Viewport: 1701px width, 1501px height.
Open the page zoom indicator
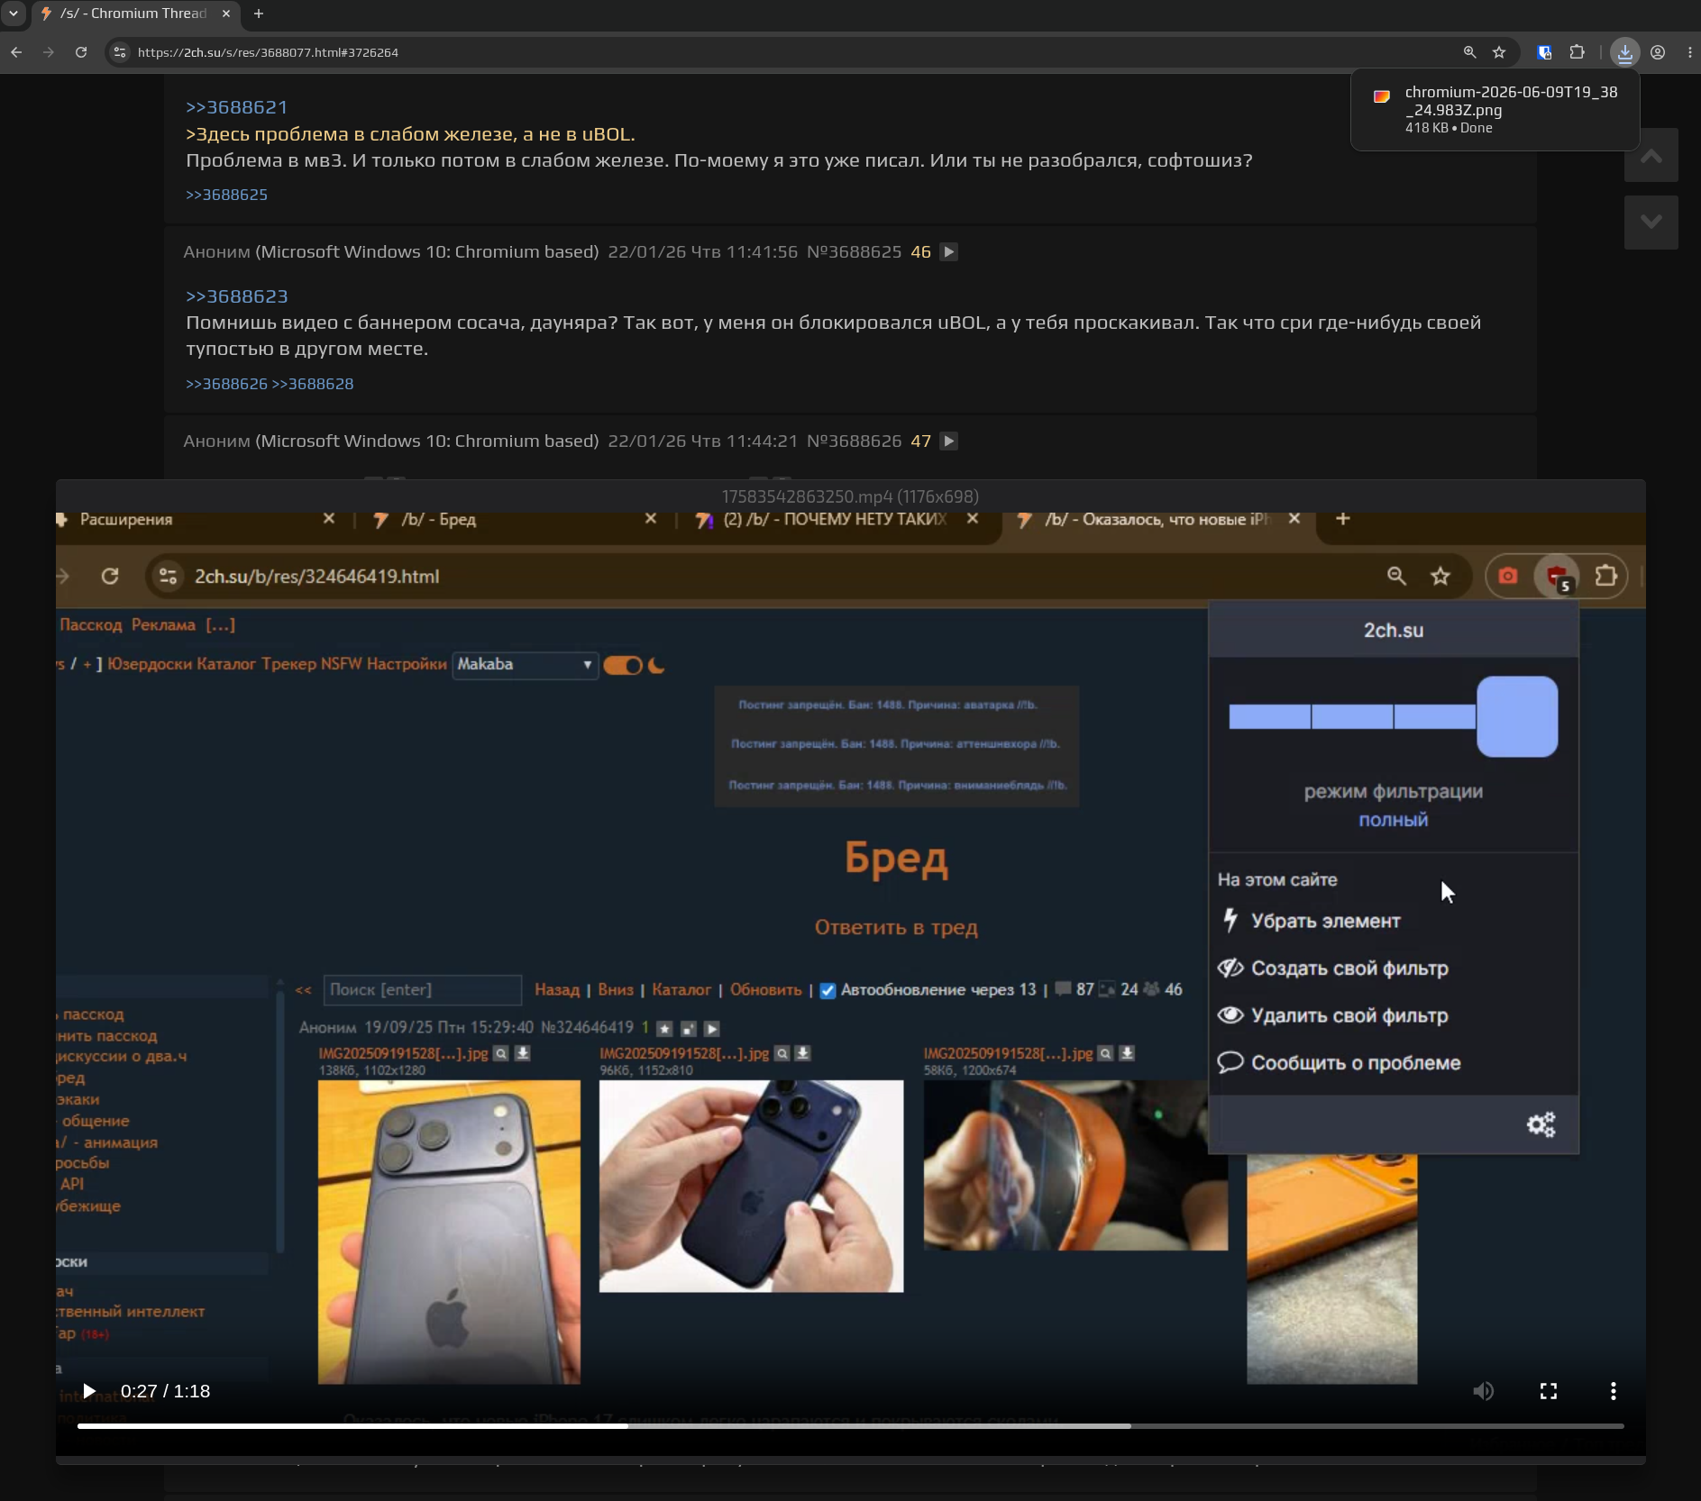(x=1469, y=52)
